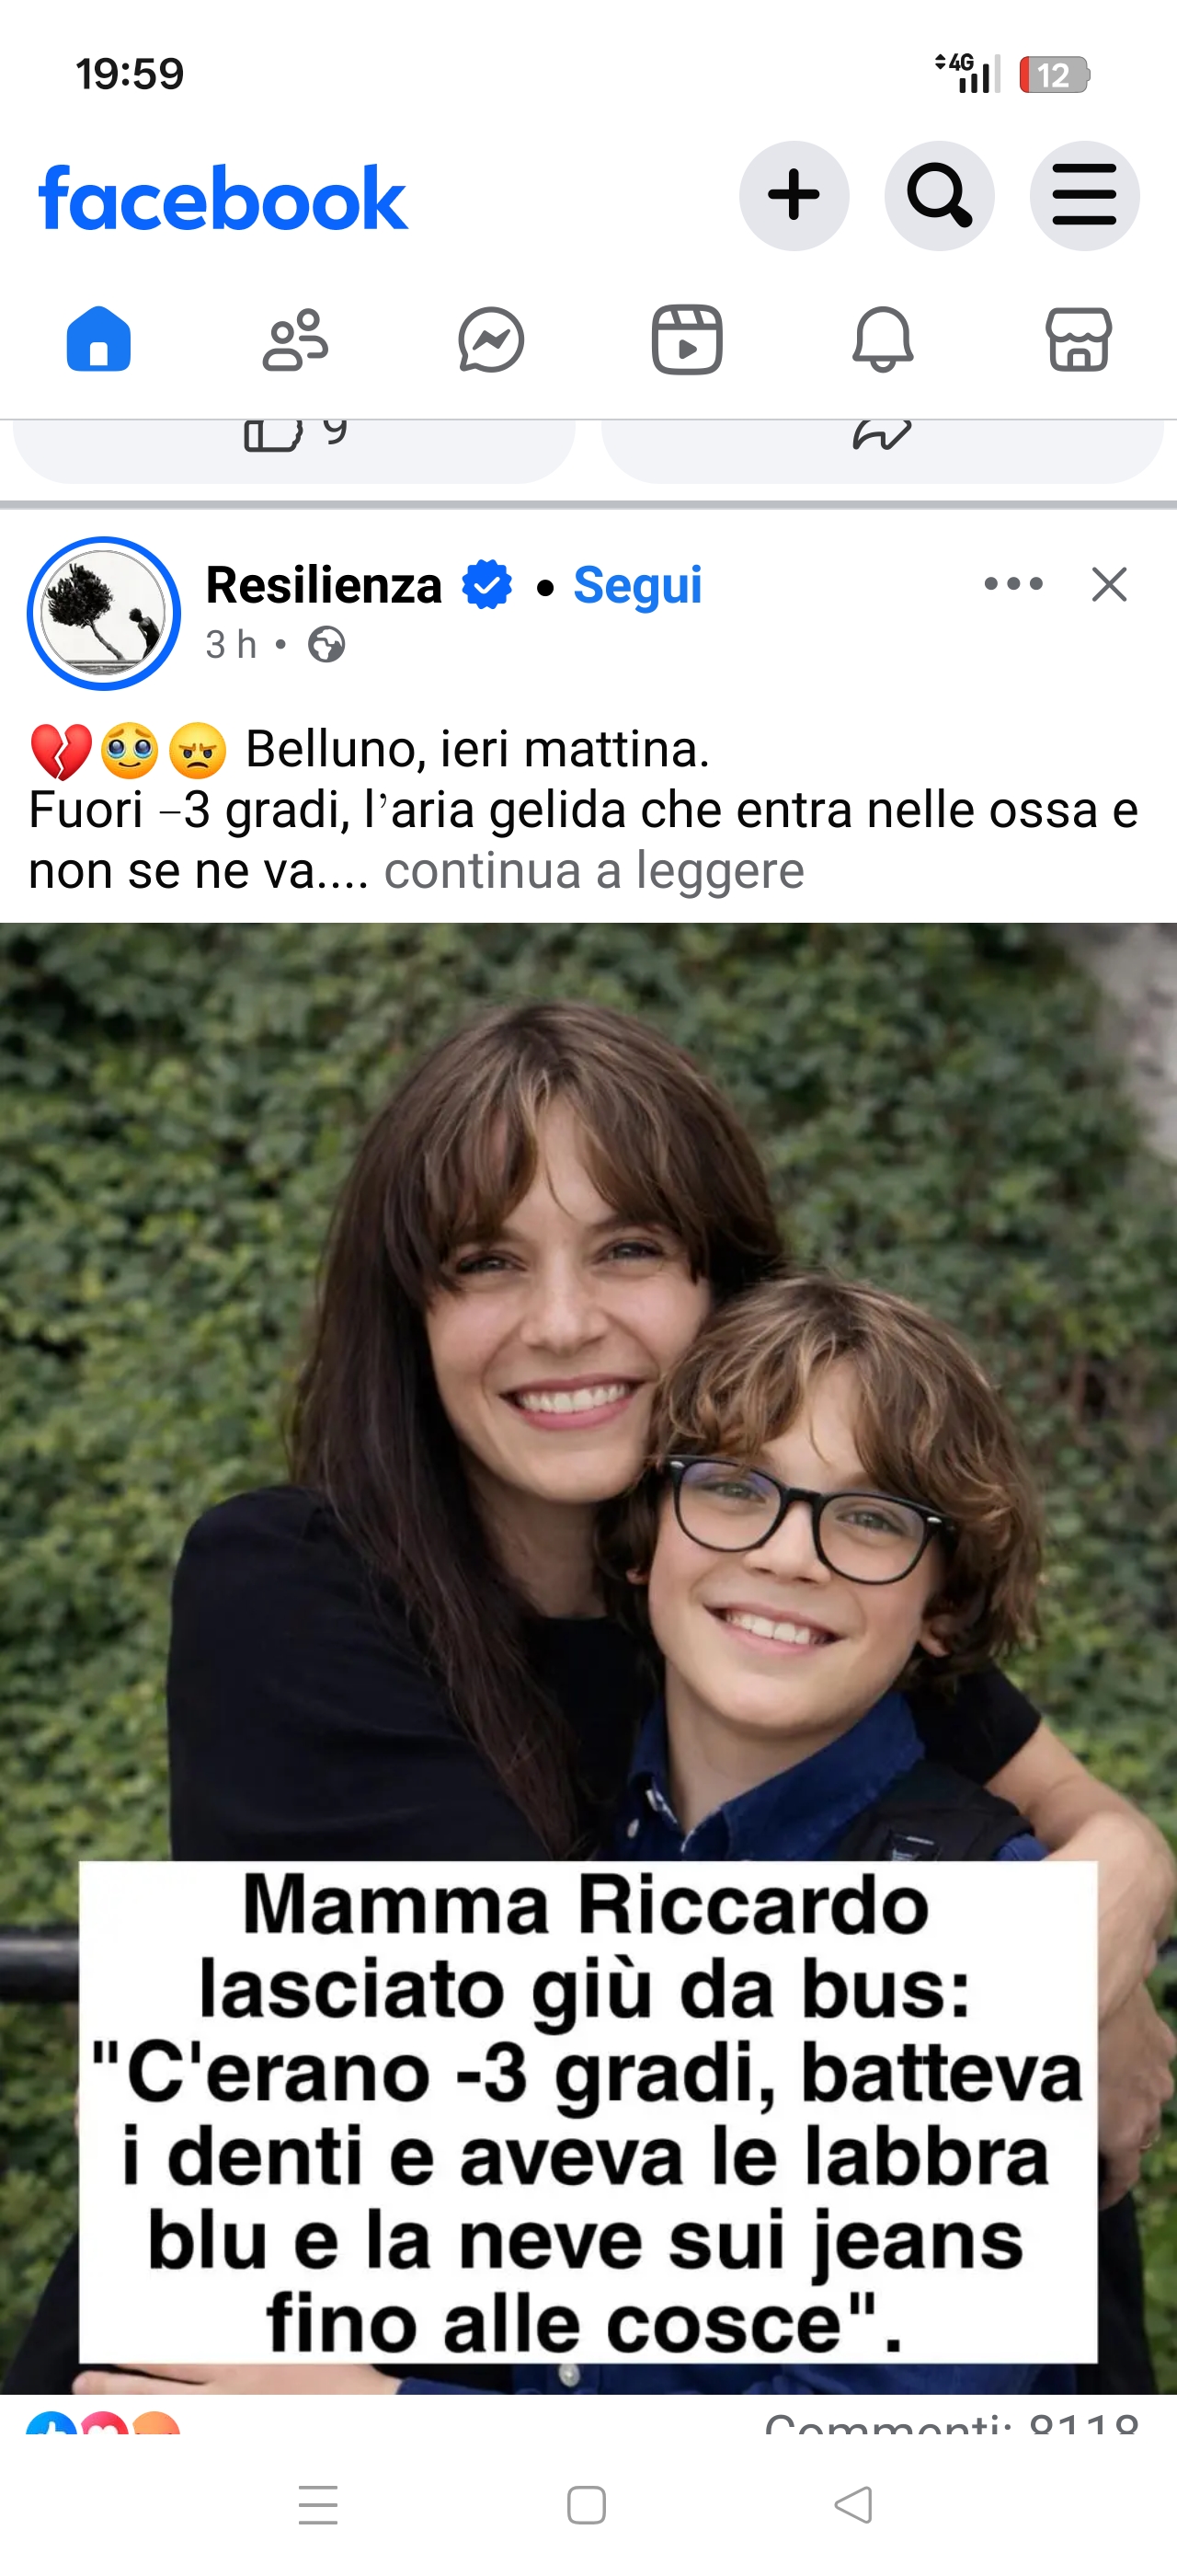
Task: Tap the search magnifier icon
Action: pos(939,195)
